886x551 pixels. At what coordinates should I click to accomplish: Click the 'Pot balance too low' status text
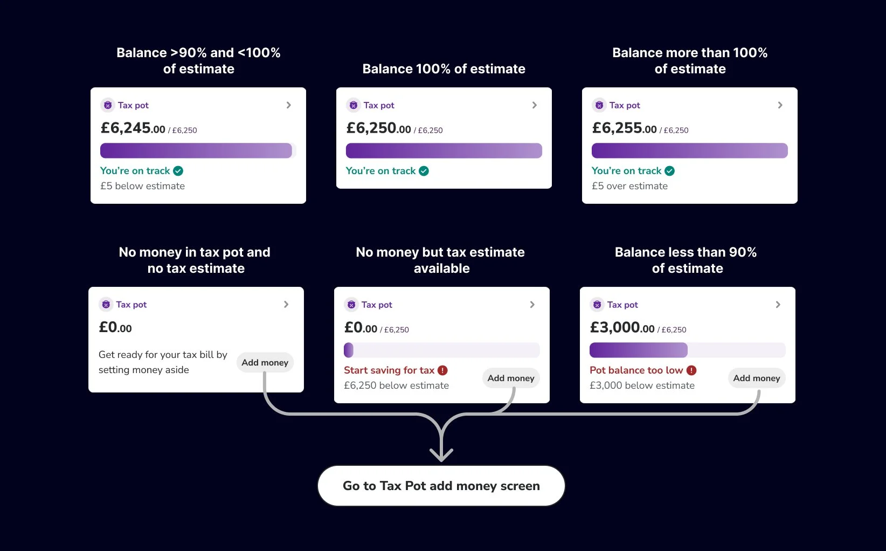(636, 370)
